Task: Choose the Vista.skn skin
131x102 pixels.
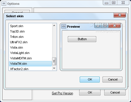Action: coord(30,47)
